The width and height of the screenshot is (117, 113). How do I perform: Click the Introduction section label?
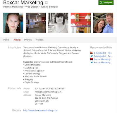[x=15, y=47]
